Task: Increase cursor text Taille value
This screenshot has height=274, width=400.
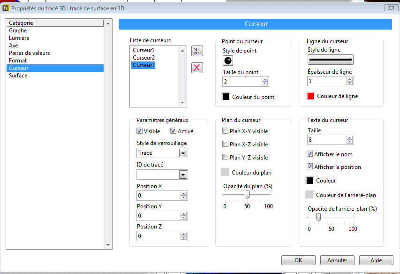Action: [350, 138]
